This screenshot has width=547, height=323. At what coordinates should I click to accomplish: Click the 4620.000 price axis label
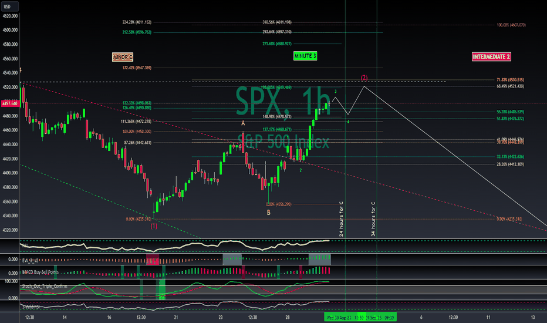pos(10,16)
